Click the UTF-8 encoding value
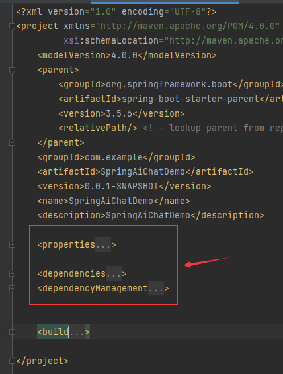 [188, 12]
